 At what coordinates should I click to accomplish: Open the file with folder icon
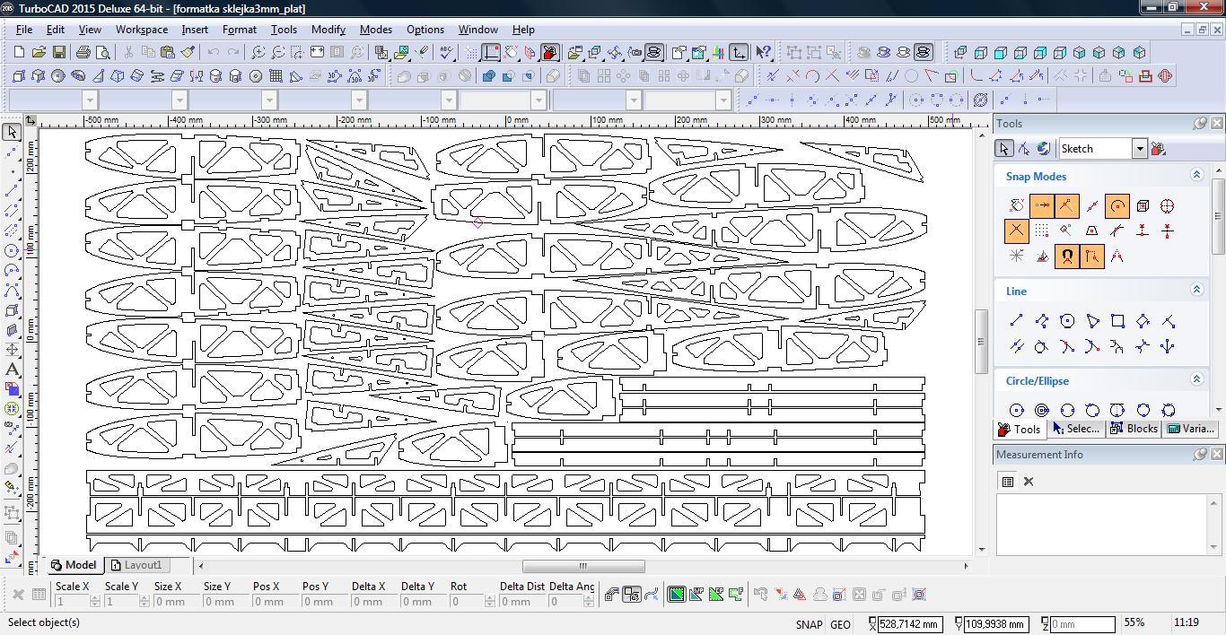click(39, 53)
